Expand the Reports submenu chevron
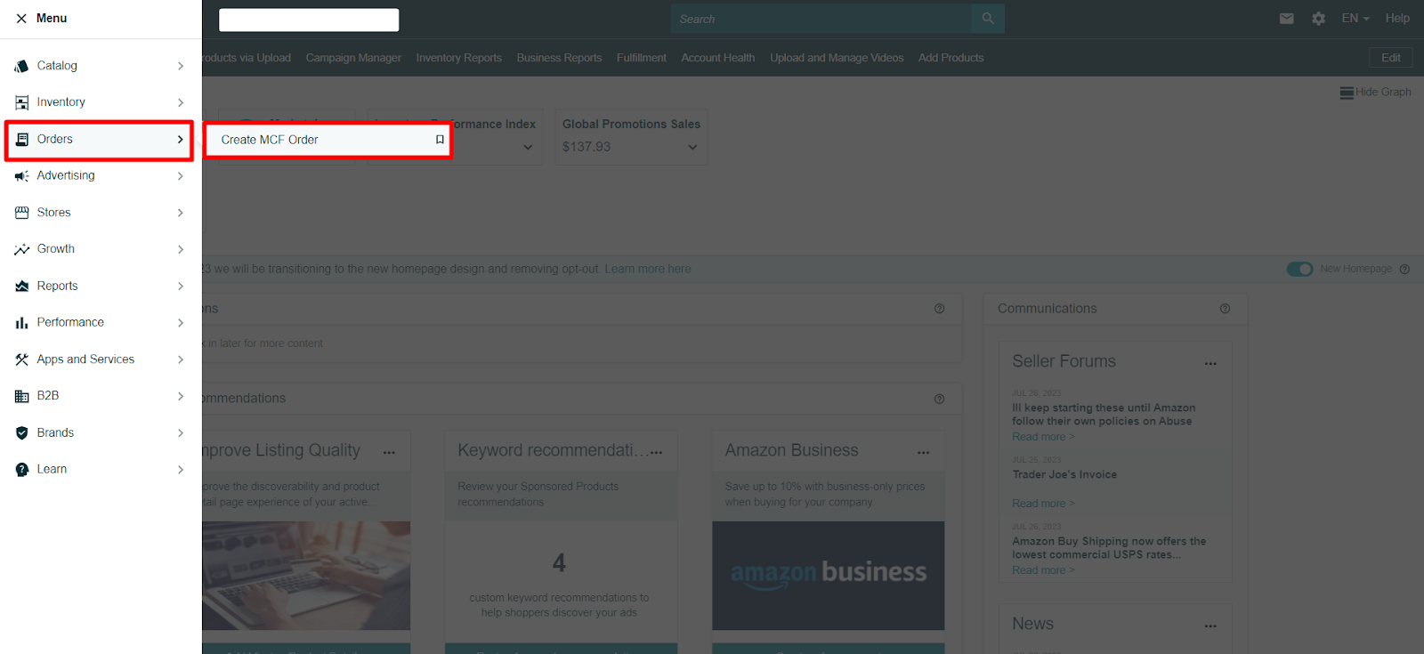This screenshot has height=654, width=1424. [x=181, y=287]
